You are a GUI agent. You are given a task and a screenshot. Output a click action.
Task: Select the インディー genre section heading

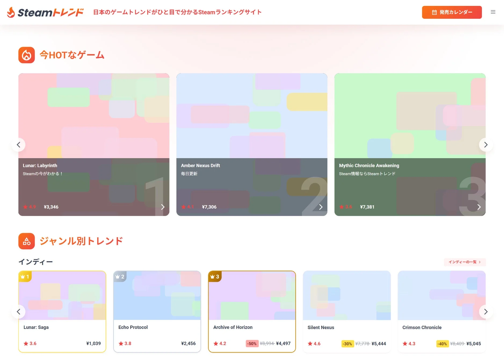tap(35, 261)
